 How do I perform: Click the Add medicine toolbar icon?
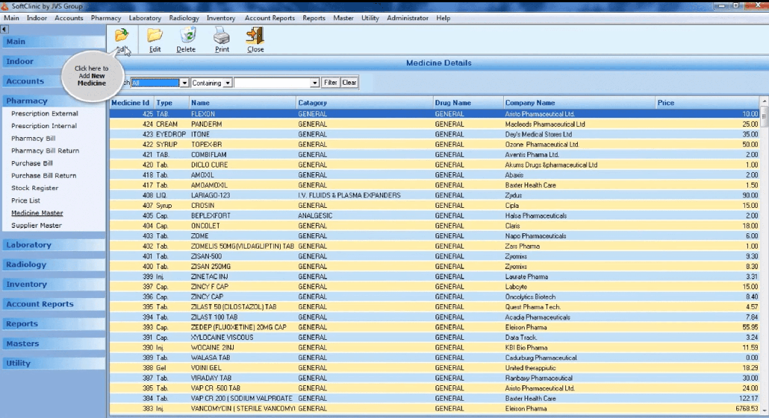click(122, 36)
